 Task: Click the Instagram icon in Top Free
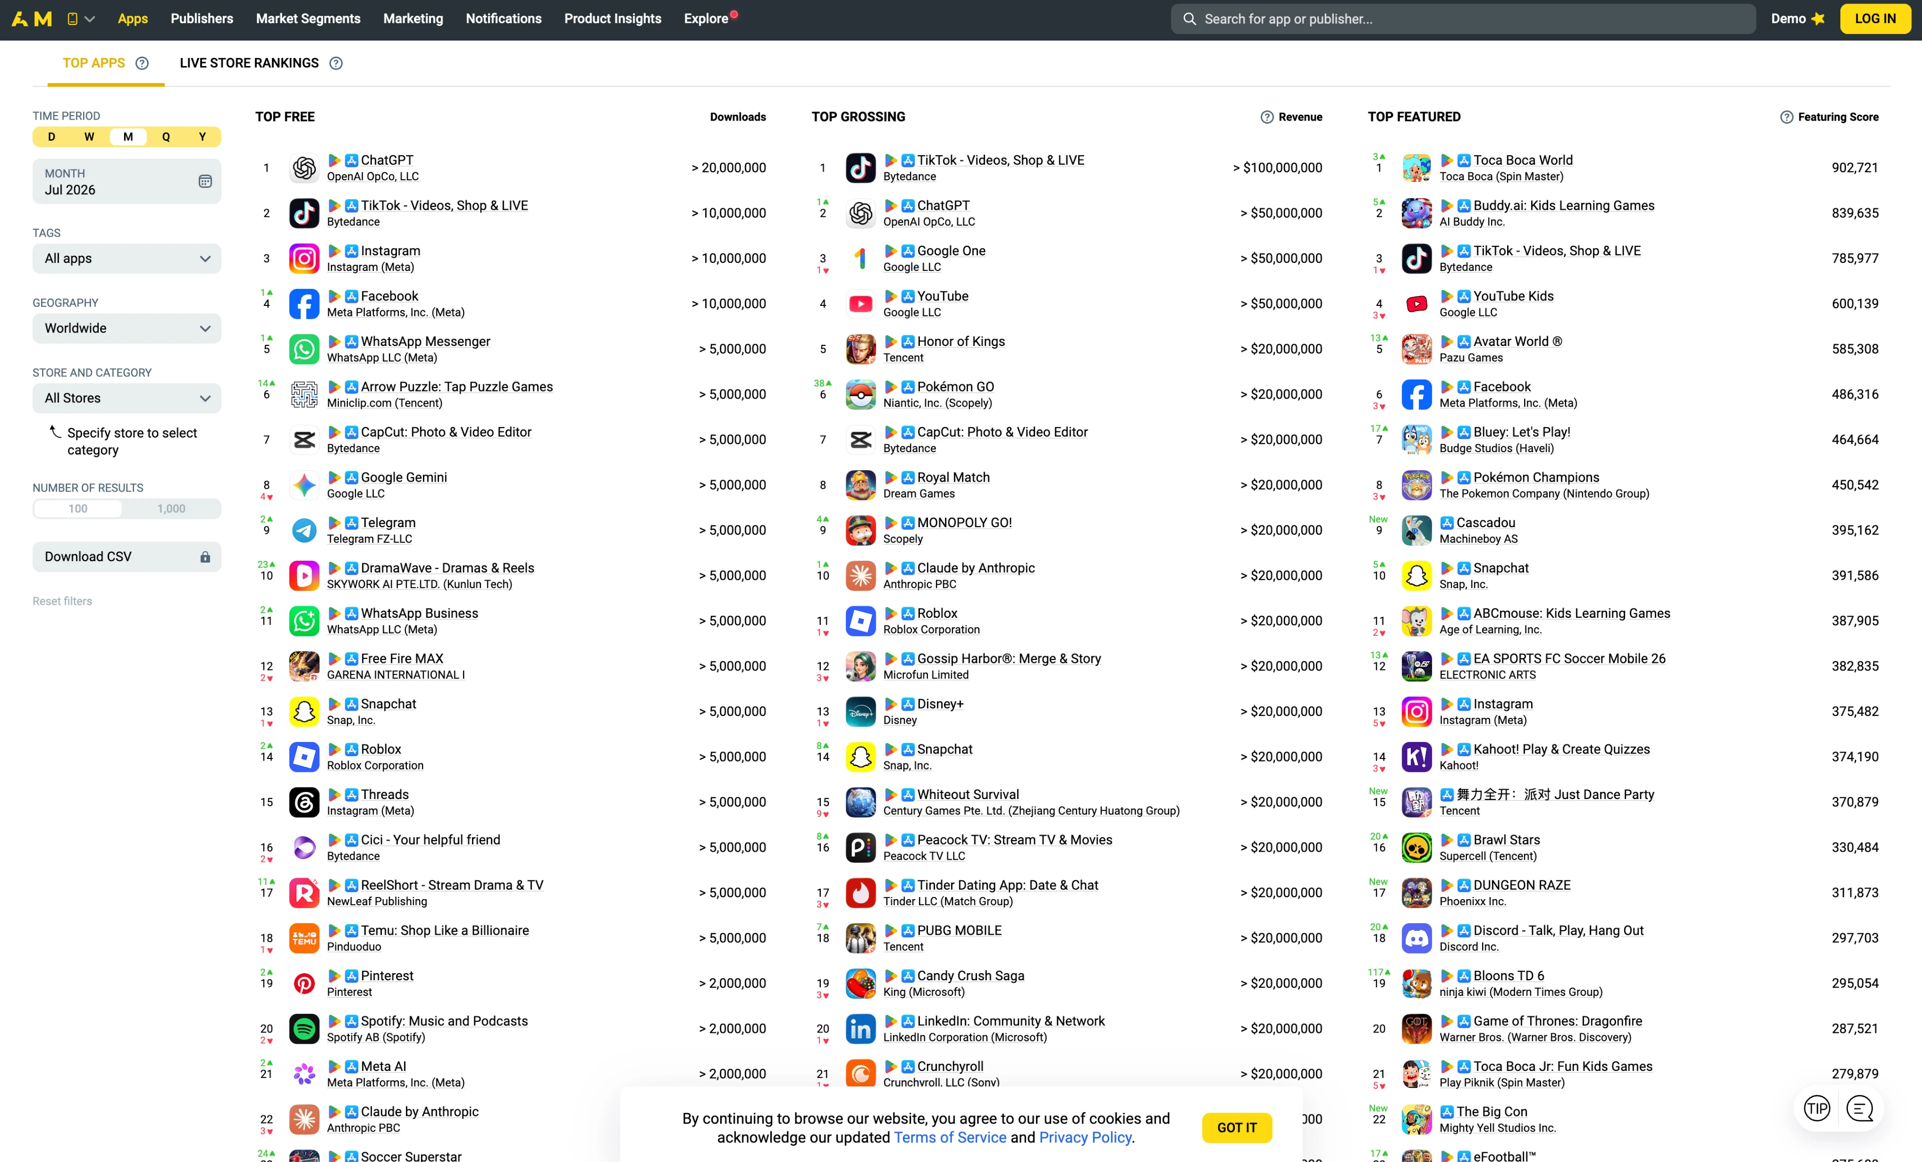(x=304, y=258)
